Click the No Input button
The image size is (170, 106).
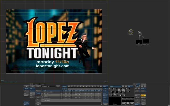(x=105, y=98)
